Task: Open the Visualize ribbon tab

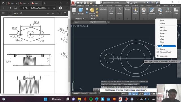Action: pyautogui.click(x=109, y=6)
